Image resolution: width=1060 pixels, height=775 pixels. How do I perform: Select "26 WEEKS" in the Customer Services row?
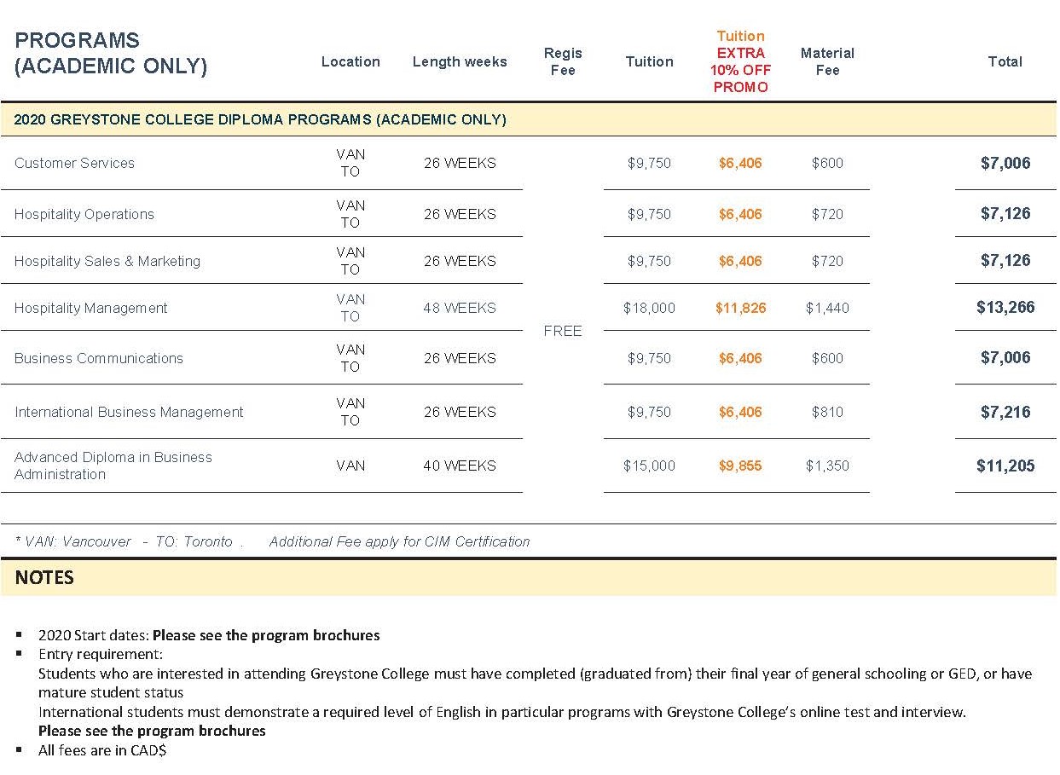coord(460,163)
